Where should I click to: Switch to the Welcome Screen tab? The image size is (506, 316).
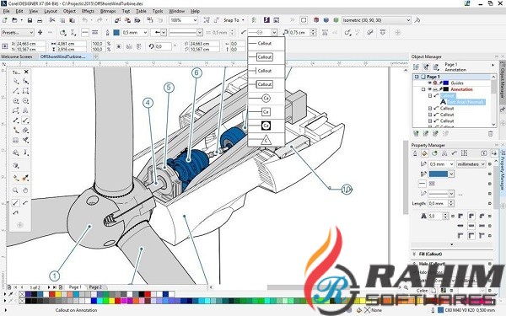point(17,56)
